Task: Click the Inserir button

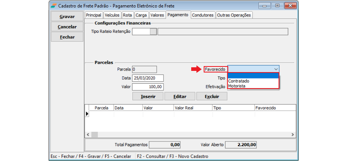Action: coord(148,97)
